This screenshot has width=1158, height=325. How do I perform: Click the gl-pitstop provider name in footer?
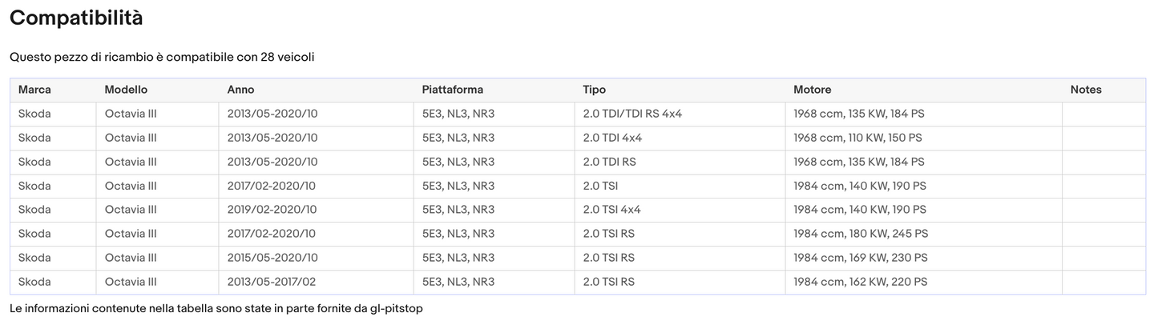[396, 308]
